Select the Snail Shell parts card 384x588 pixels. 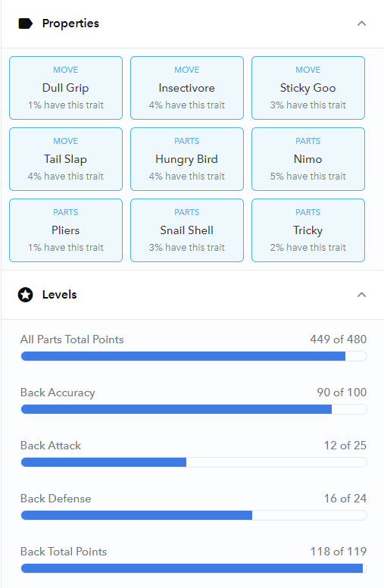pos(187,230)
